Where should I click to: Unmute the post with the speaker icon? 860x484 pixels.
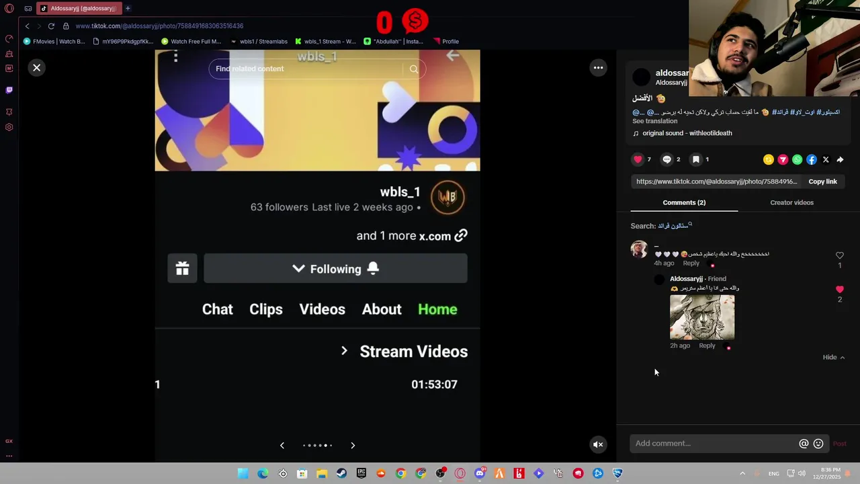click(x=598, y=444)
